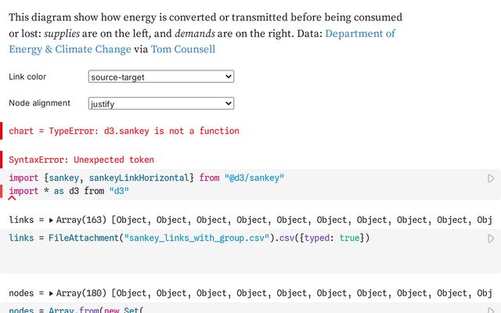Click the Link color label
The width and height of the screenshot is (501, 313).
click(x=27, y=77)
